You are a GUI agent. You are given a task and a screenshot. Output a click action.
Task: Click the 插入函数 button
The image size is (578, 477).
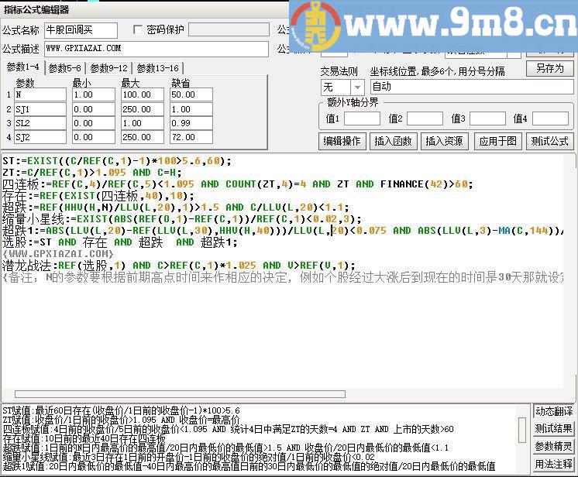pyautogui.click(x=393, y=141)
